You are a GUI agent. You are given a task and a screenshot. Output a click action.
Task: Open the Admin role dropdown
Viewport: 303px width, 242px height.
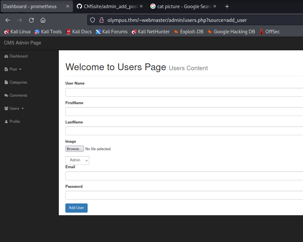[77, 160]
